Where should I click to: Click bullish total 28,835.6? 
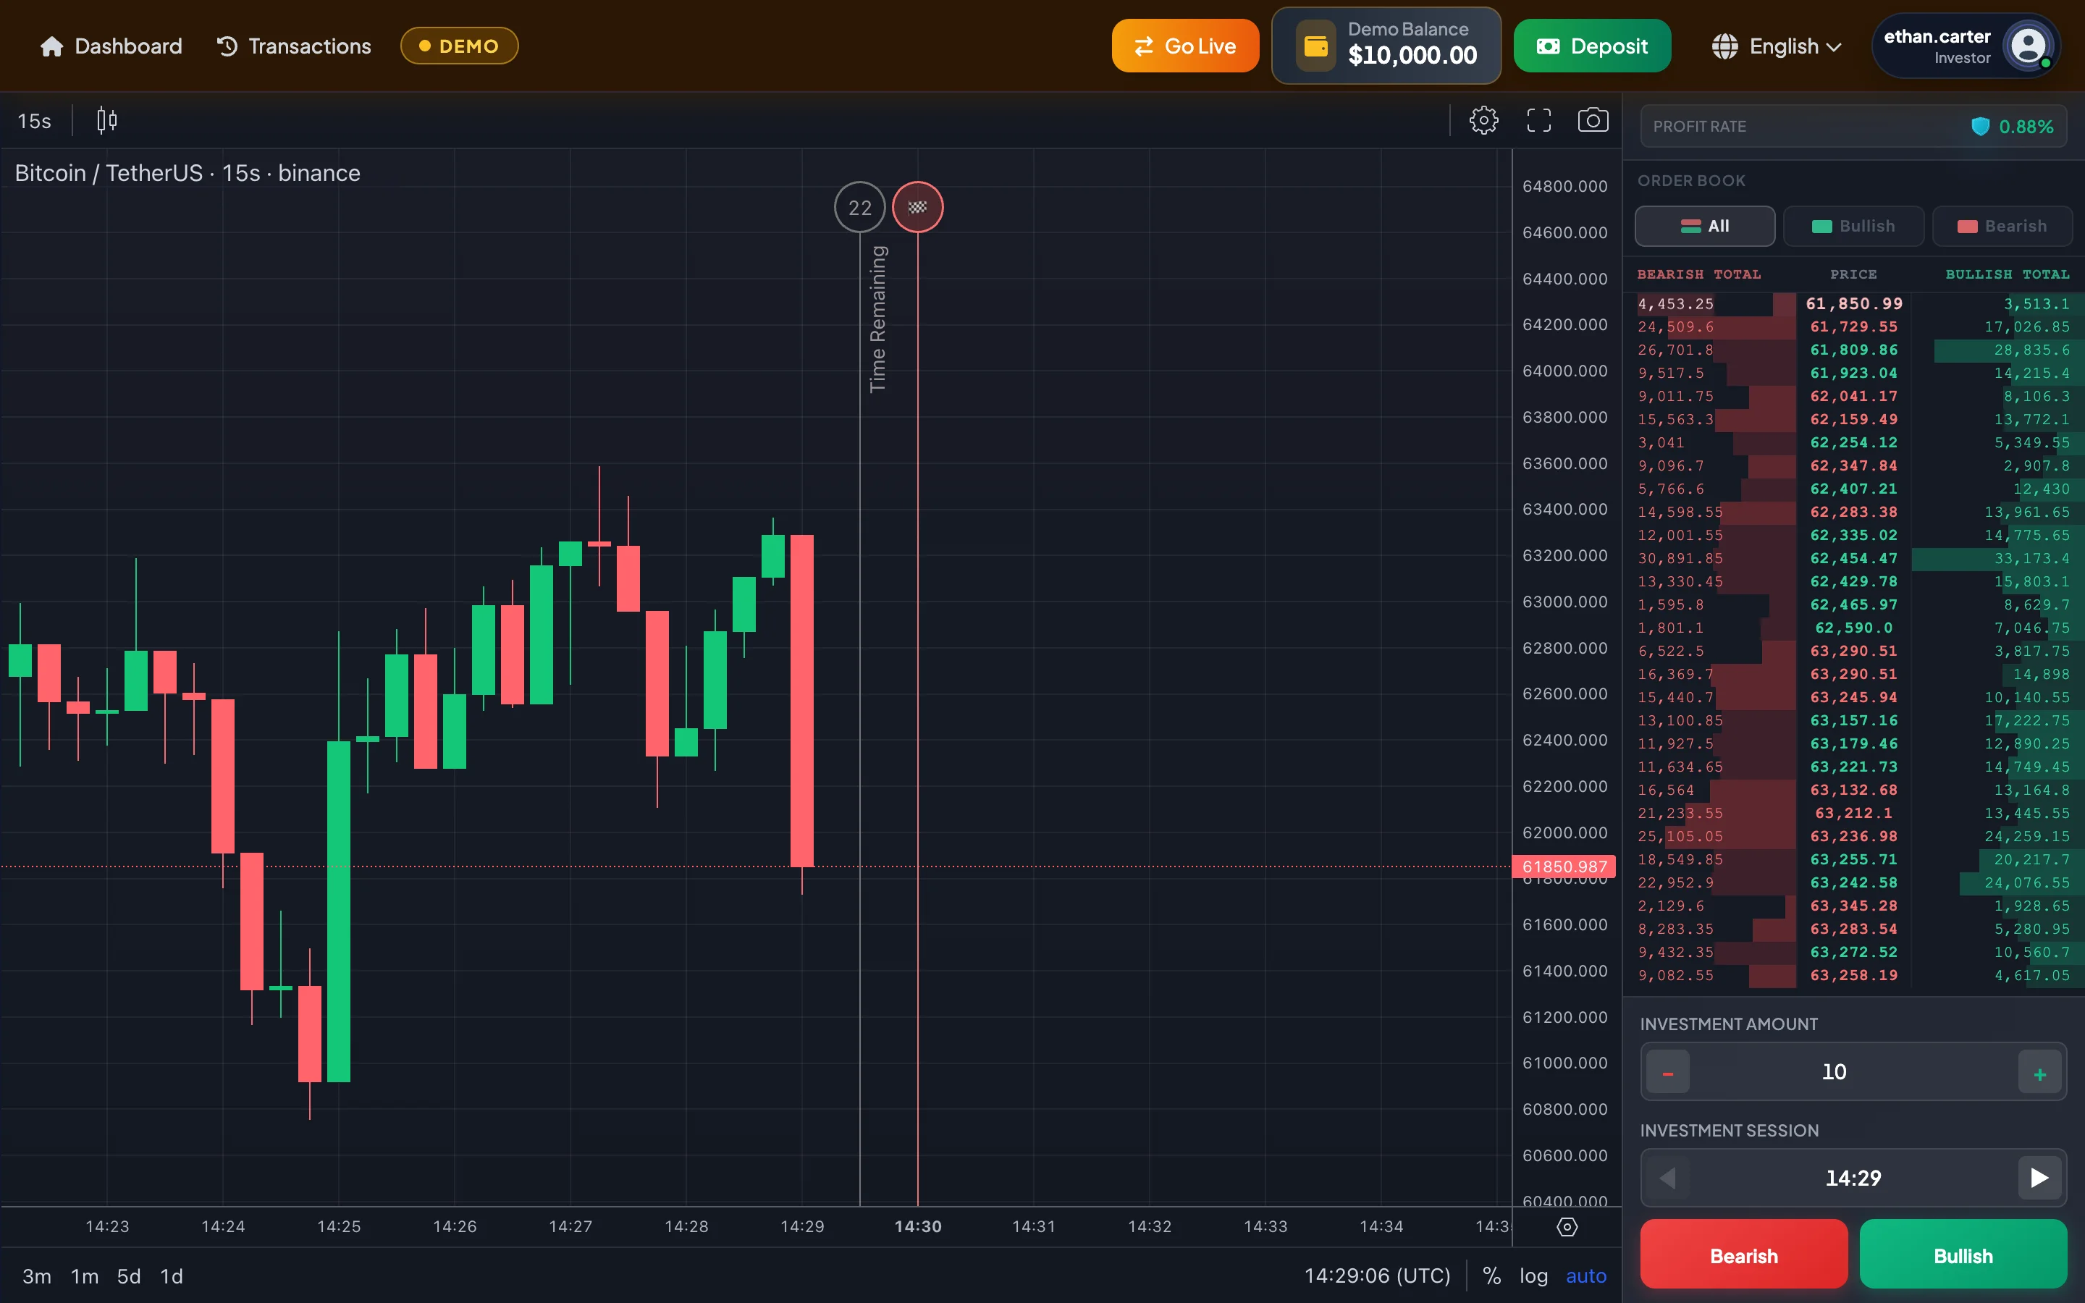pyautogui.click(x=2031, y=350)
